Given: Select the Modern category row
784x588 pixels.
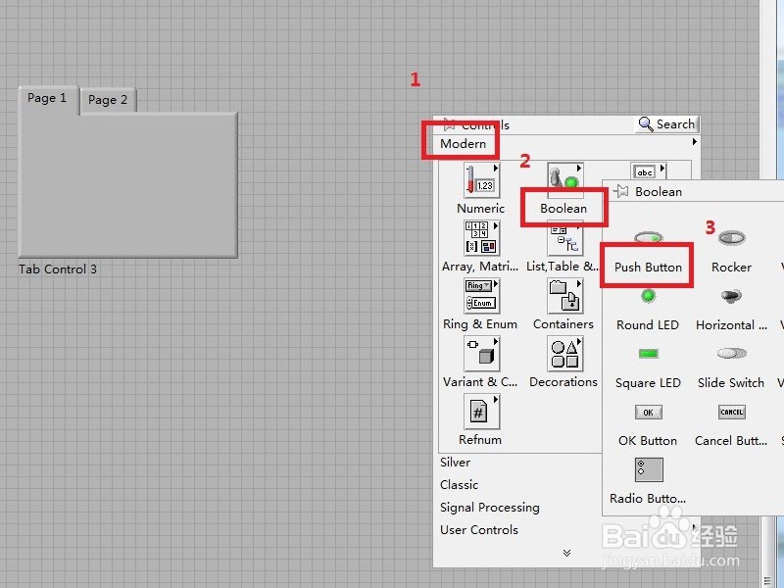Looking at the screenshot, I should (x=566, y=143).
